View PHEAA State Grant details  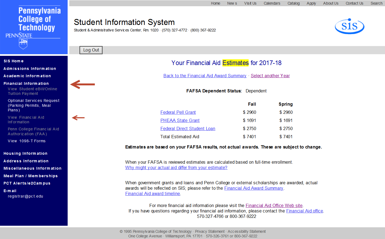point(180,120)
